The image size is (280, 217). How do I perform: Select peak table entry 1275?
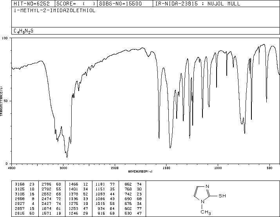click(78, 204)
